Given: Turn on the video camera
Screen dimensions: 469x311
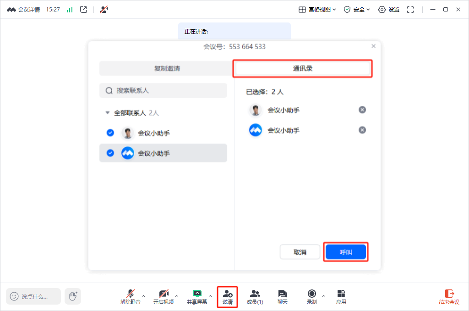Looking at the screenshot, I should (164, 297).
